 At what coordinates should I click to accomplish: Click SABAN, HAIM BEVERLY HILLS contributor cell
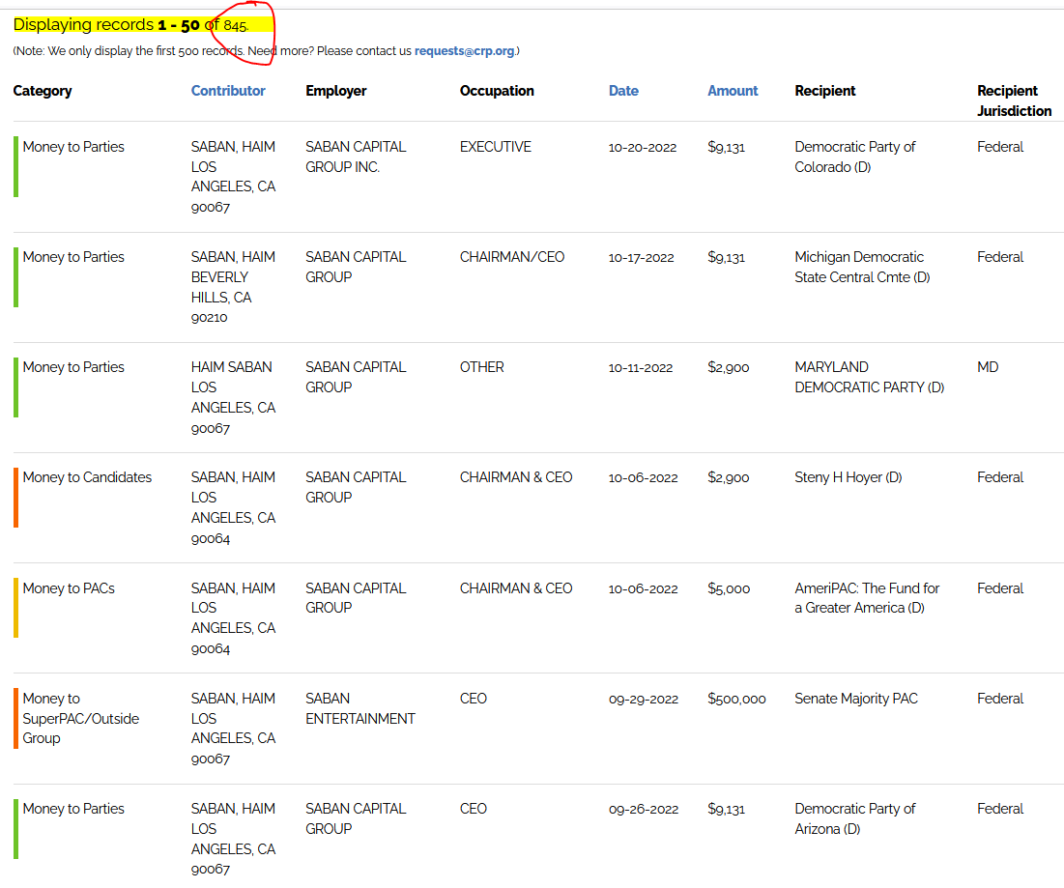click(233, 287)
